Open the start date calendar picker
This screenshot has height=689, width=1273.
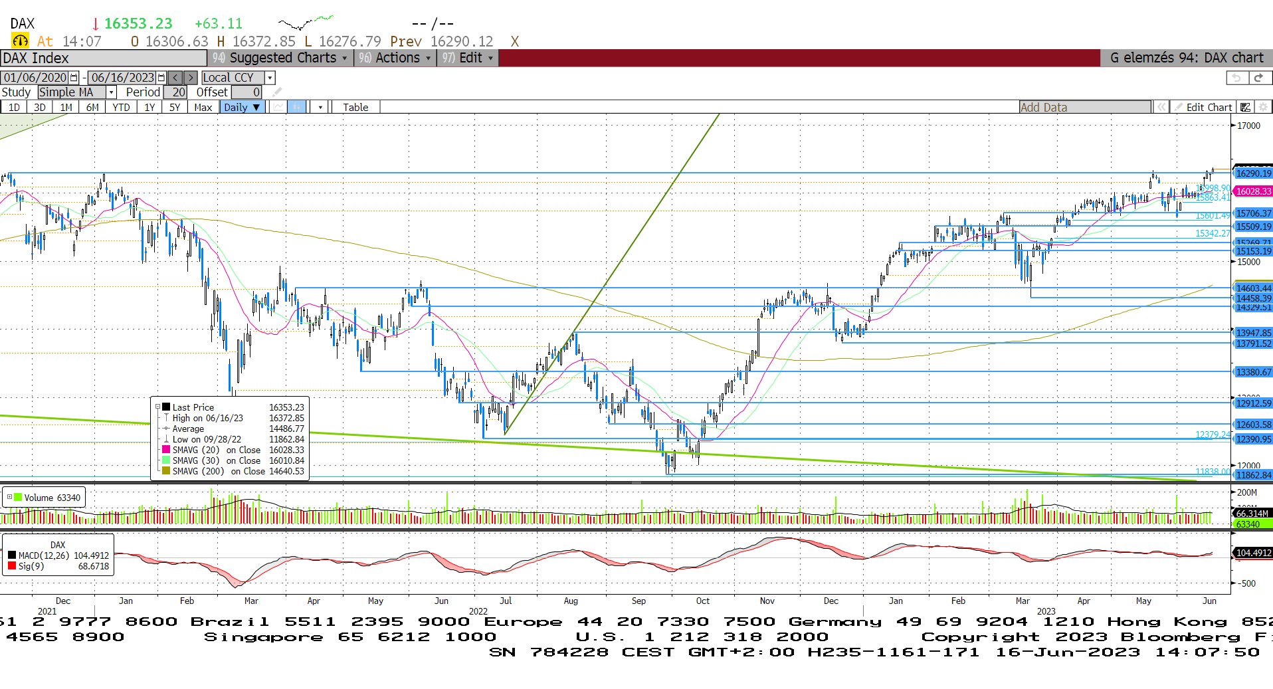tap(74, 78)
